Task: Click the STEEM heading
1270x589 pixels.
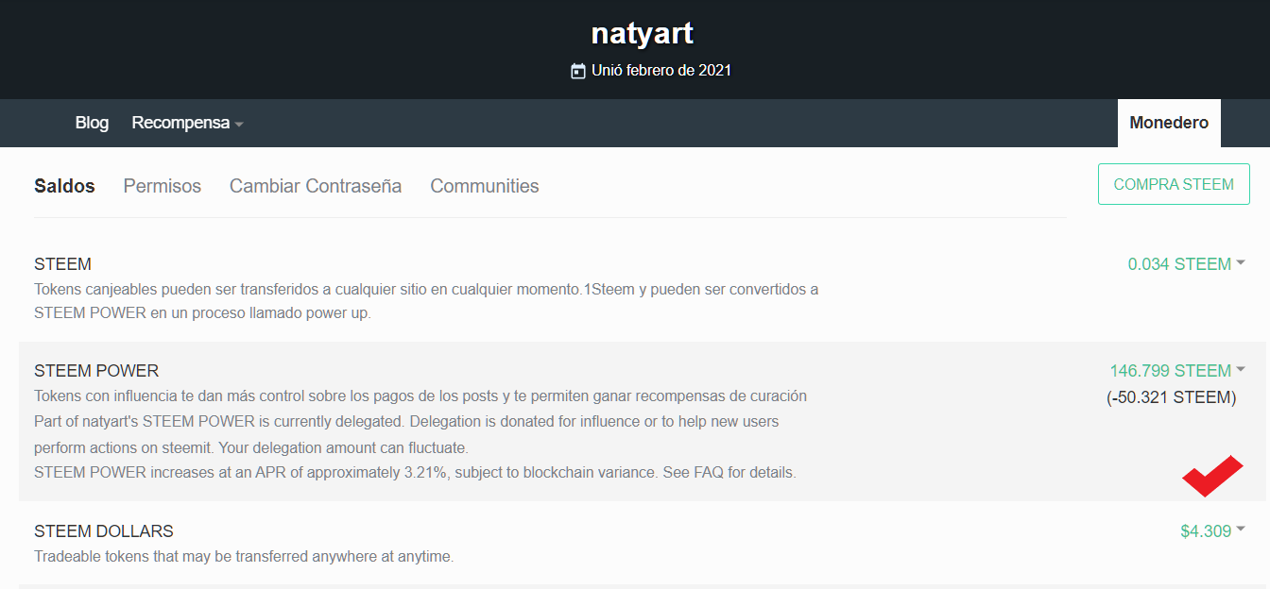Action: 62,264
